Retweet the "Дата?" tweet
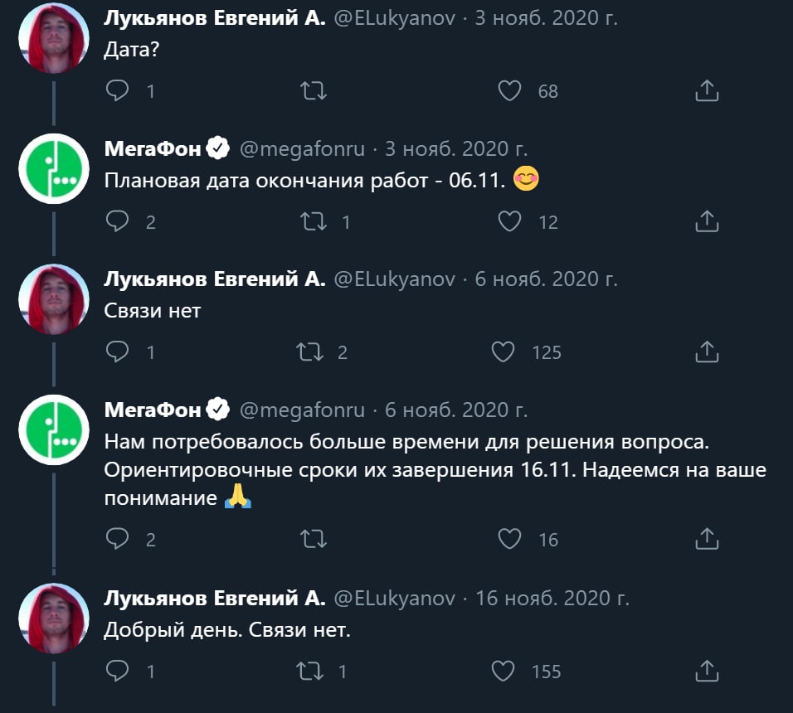Viewport: 793px width, 713px height. click(x=313, y=91)
